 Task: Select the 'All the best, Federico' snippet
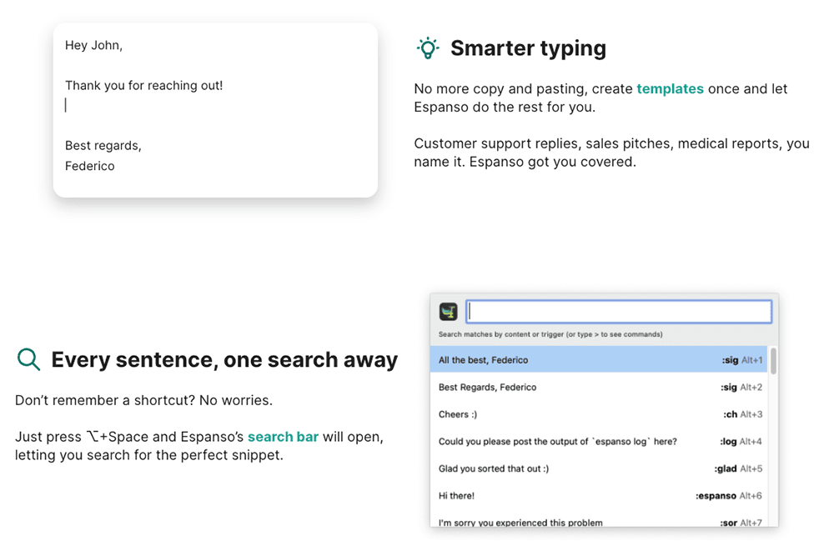483,360
